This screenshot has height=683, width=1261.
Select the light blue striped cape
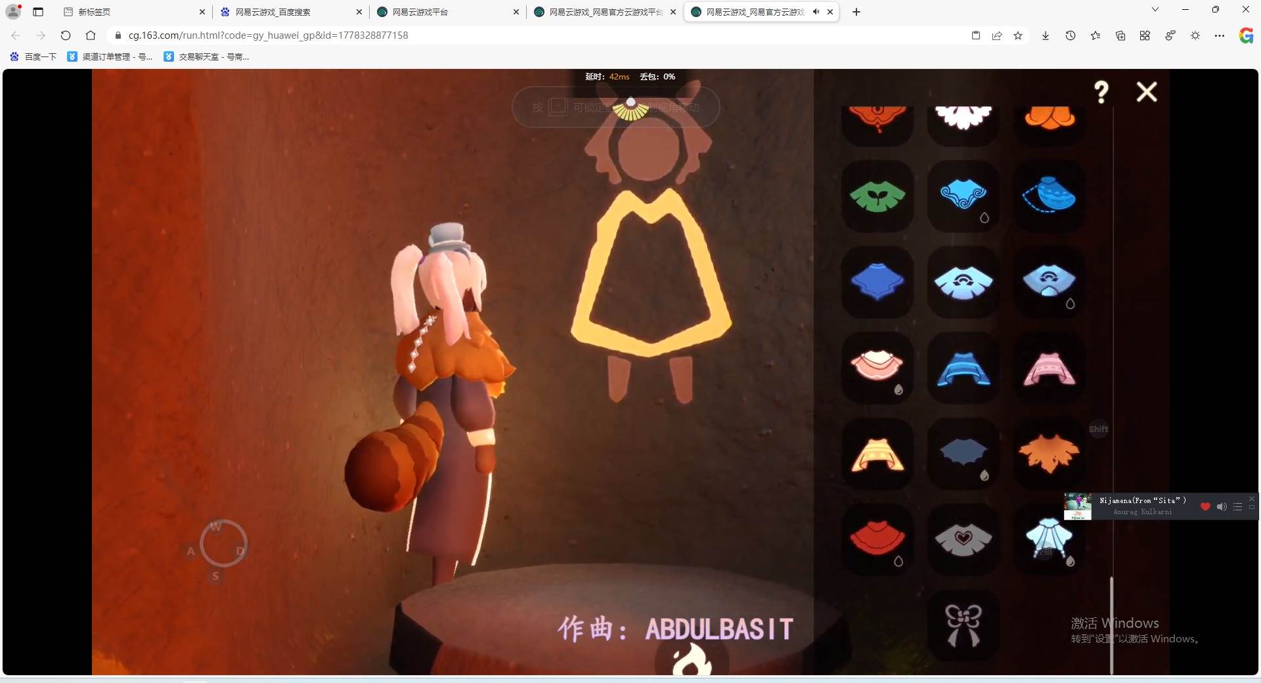[x=1049, y=539]
